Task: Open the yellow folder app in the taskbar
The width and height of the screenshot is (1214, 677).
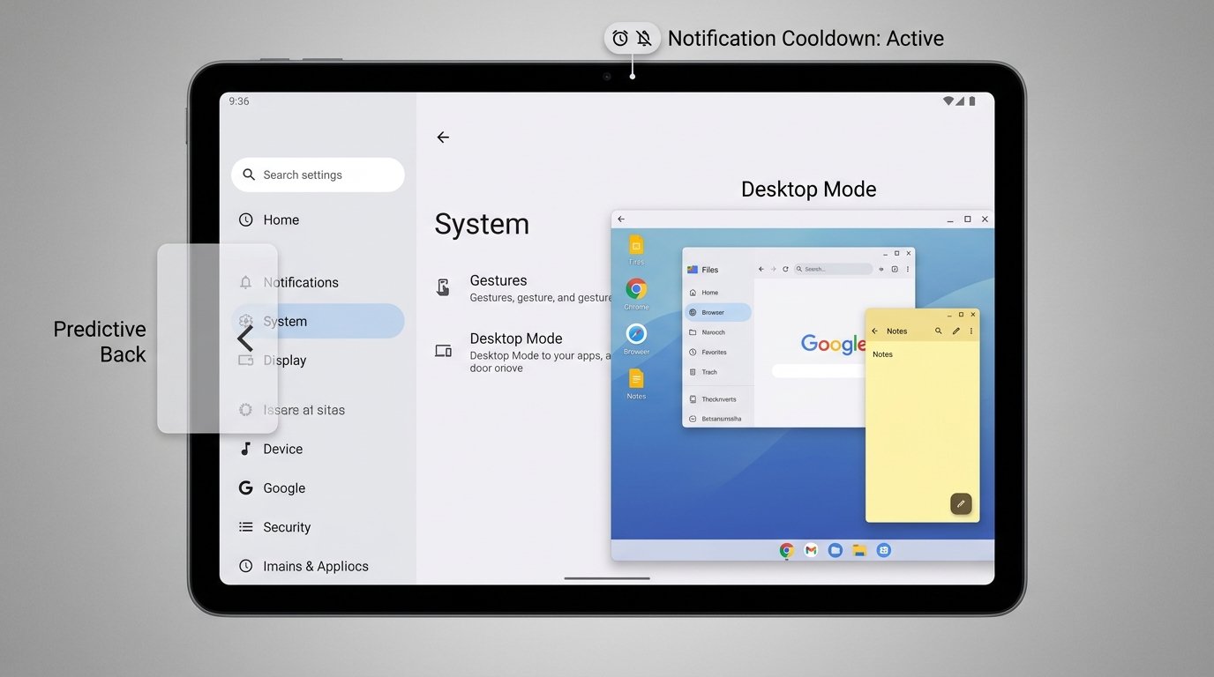Action: tap(859, 551)
